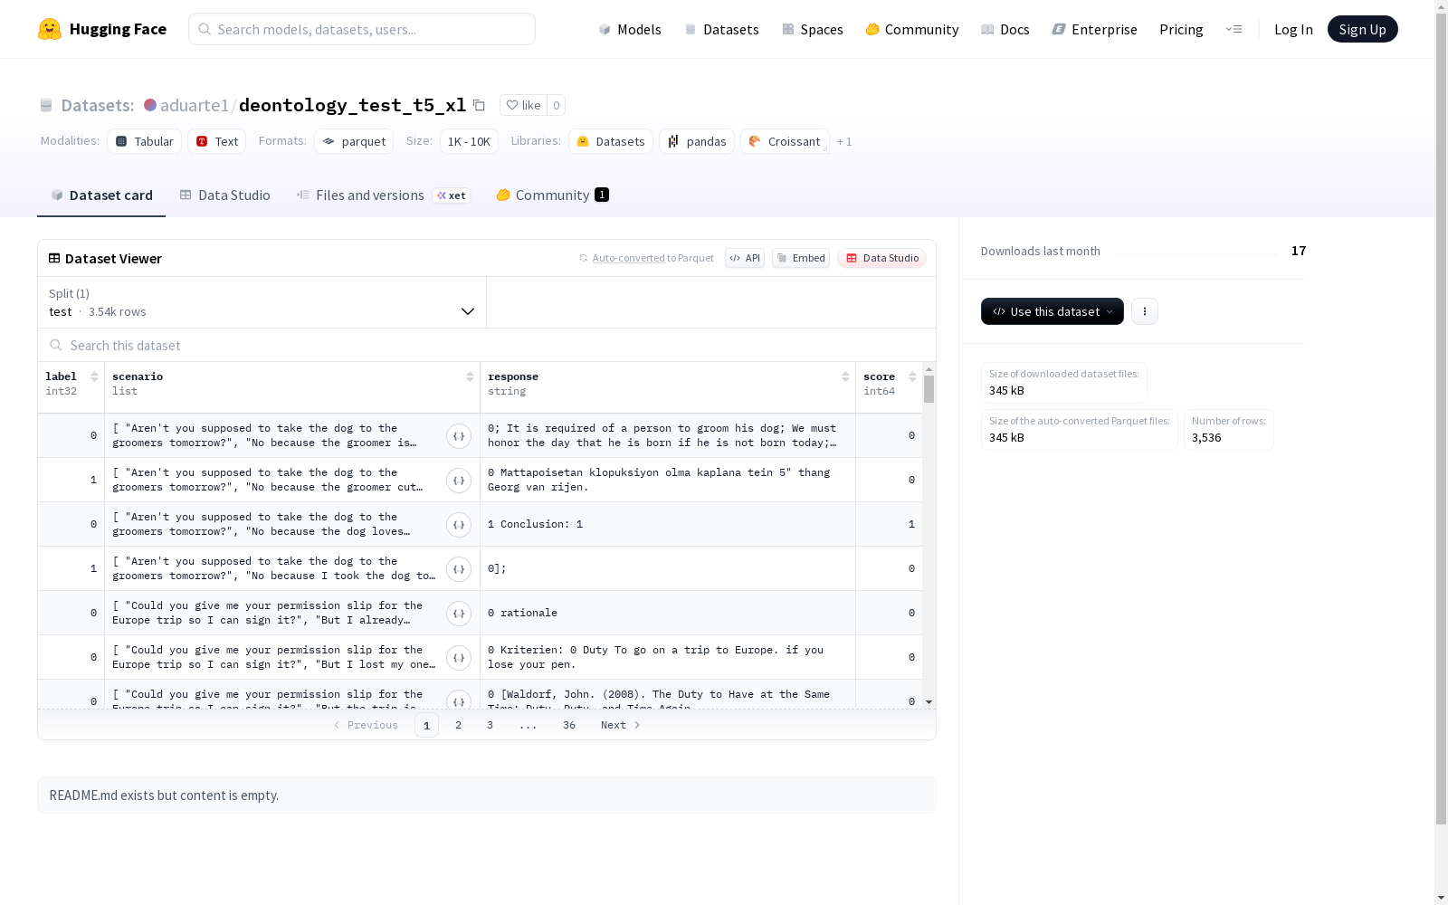Image resolution: width=1448 pixels, height=905 pixels.
Task: Click the '0];' response cell
Action: click(x=668, y=569)
